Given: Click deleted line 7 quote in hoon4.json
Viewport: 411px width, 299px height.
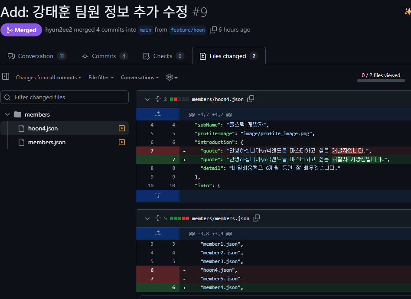Looking at the screenshot, I should (x=274, y=151).
